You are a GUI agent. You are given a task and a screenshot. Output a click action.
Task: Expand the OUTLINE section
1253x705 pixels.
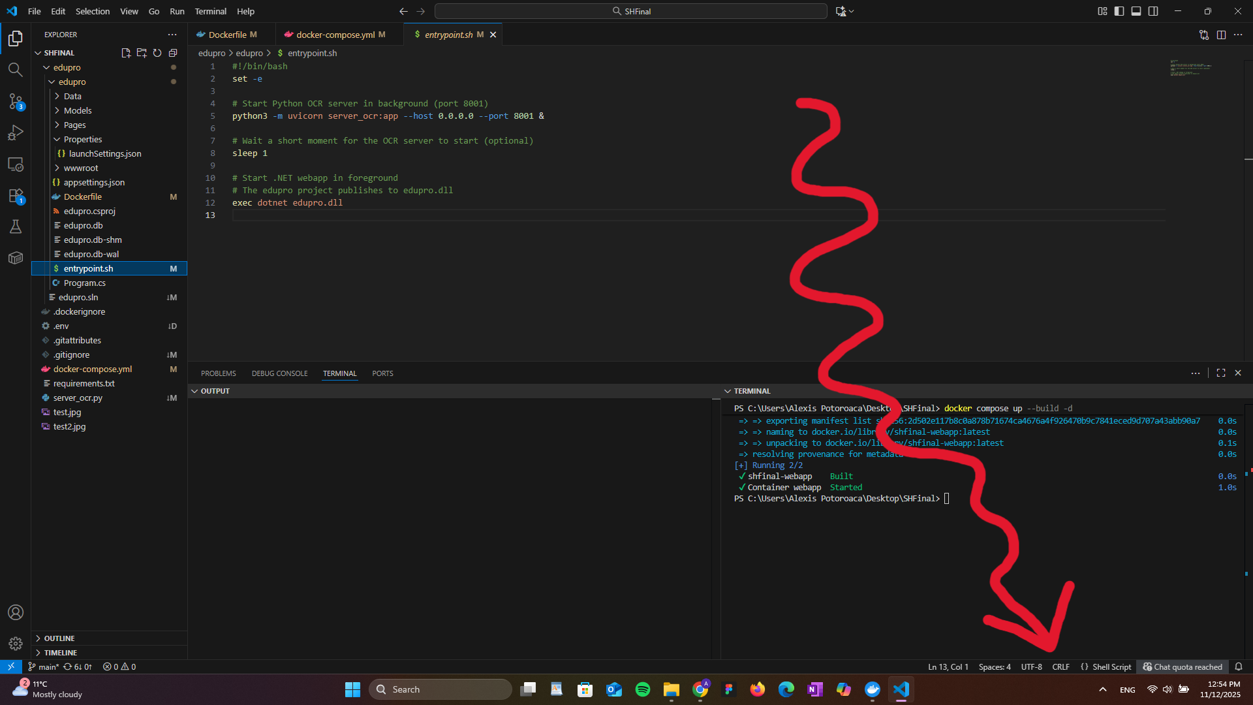click(59, 638)
